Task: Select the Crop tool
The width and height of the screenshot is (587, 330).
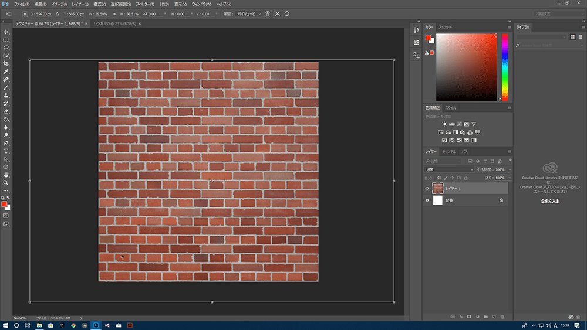Action: point(6,63)
